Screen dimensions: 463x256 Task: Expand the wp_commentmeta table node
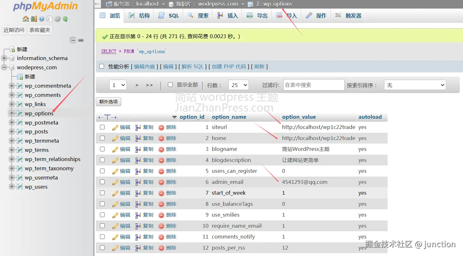(x=12, y=86)
